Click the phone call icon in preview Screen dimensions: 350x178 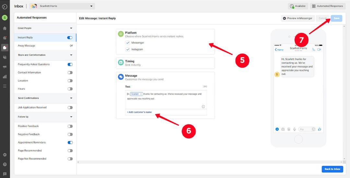click(314, 50)
